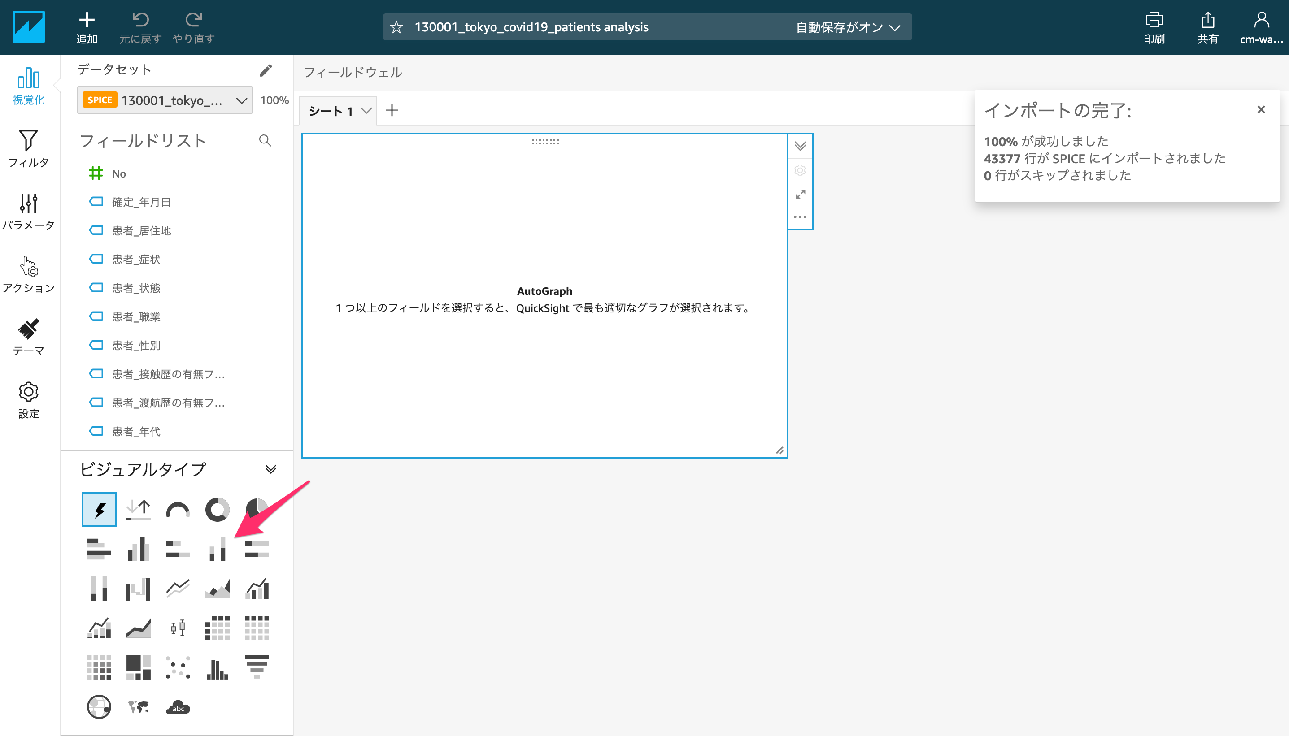The width and height of the screenshot is (1289, 736).
Task: Select the 患者_年代 field
Action: point(136,431)
